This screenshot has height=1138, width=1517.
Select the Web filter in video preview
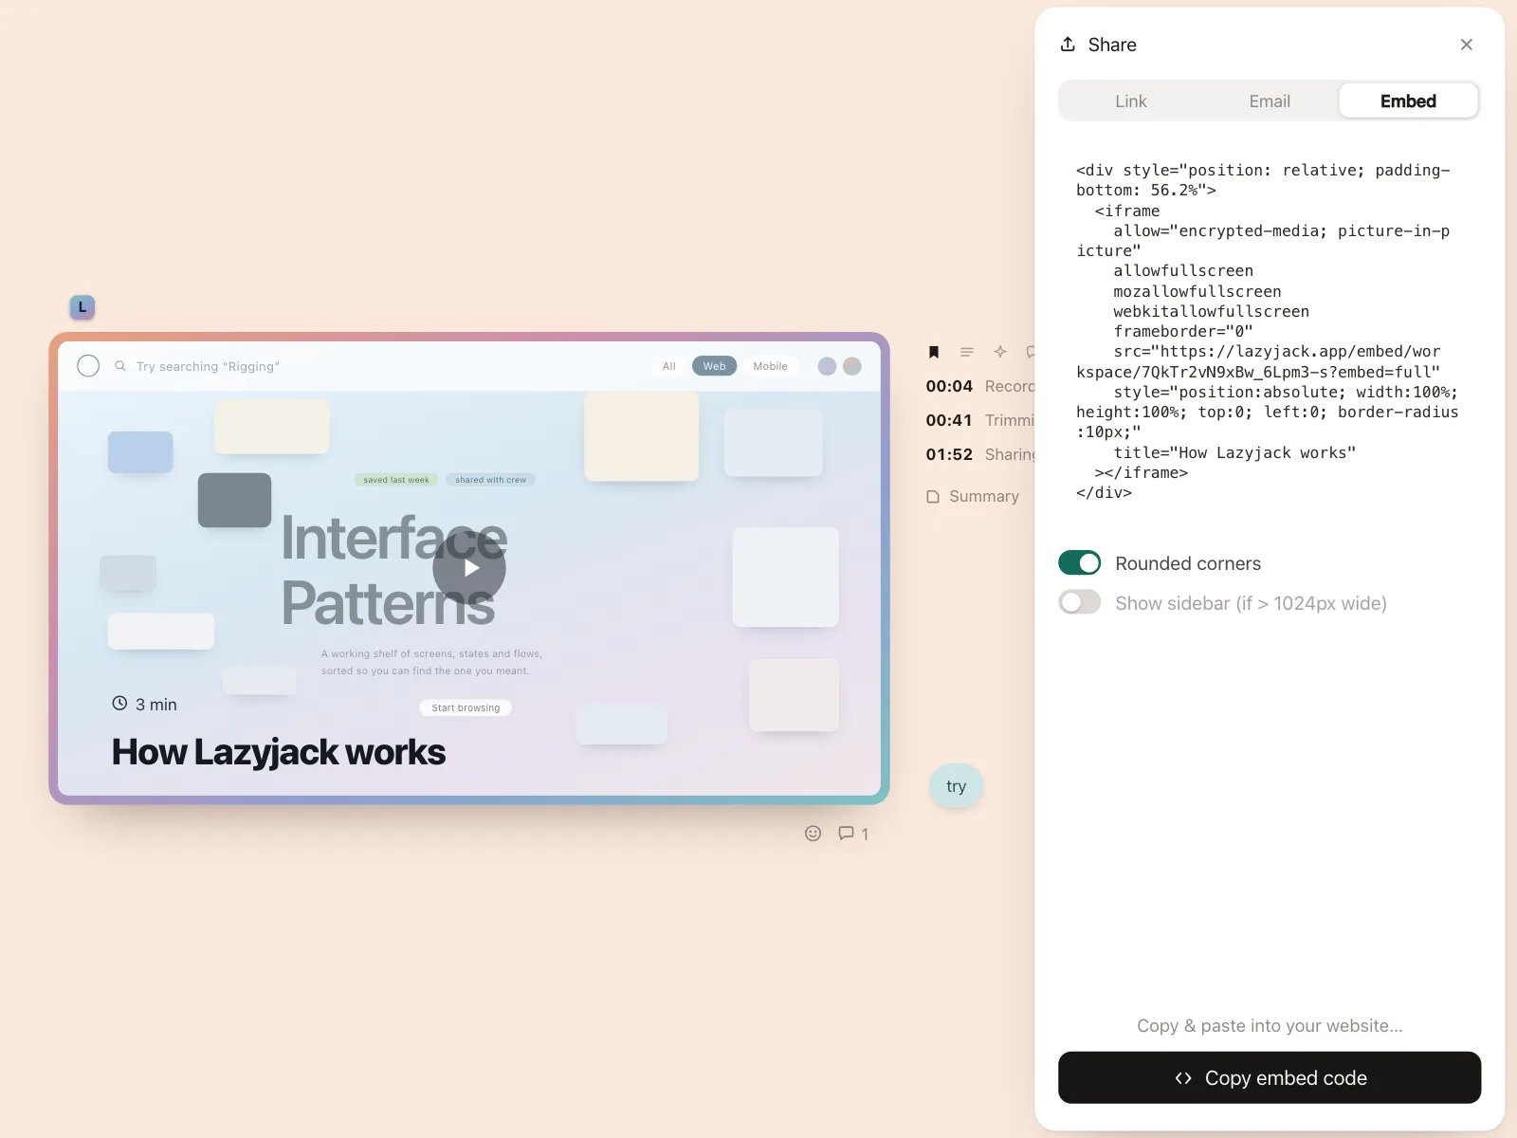pyautogui.click(x=714, y=366)
